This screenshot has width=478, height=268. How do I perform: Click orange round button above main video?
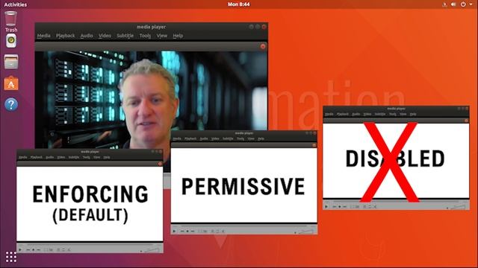(263, 46)
